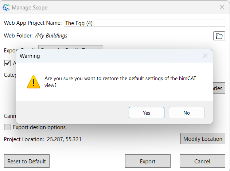230x171 pixels.
Task: Click the bimCAT app icon in title bar
Action: pyautogui.click(x=6, y=7)
